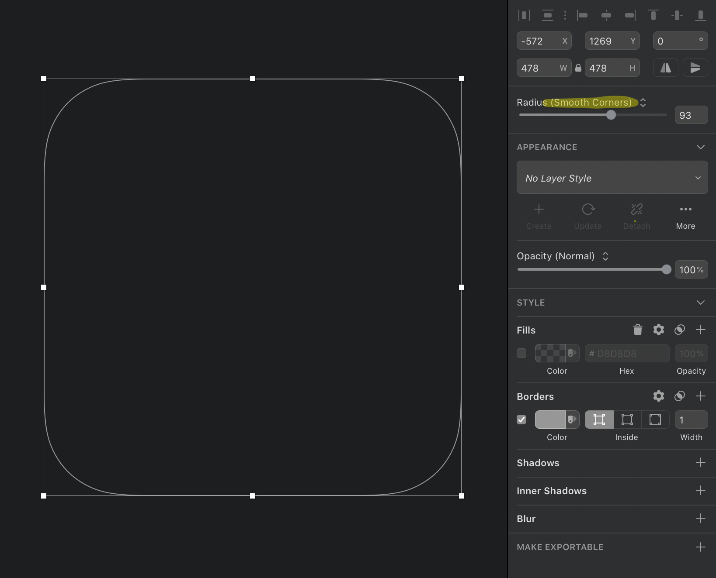Image resolution: width=716 pixels, height=578 pixels.
Task: Click the Detach layer style button
Action: tap(637, 217)
